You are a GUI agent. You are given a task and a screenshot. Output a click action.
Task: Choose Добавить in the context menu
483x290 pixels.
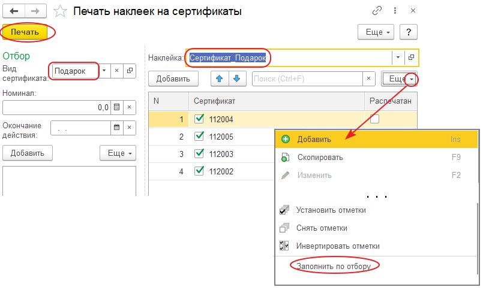point(376,140)
